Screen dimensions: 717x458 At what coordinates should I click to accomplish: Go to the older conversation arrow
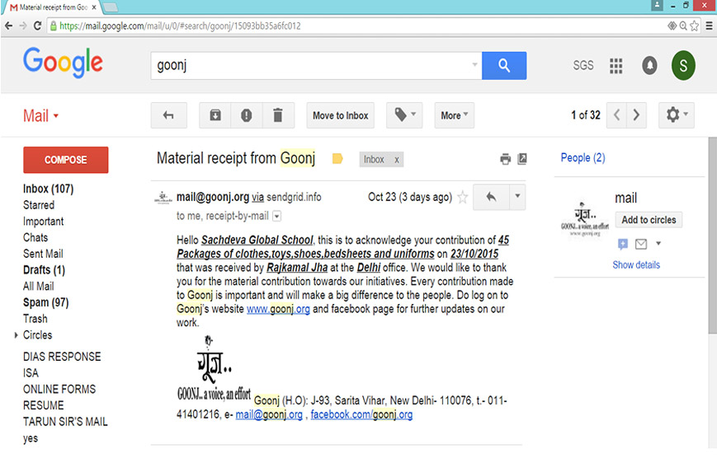pos(636,115)
